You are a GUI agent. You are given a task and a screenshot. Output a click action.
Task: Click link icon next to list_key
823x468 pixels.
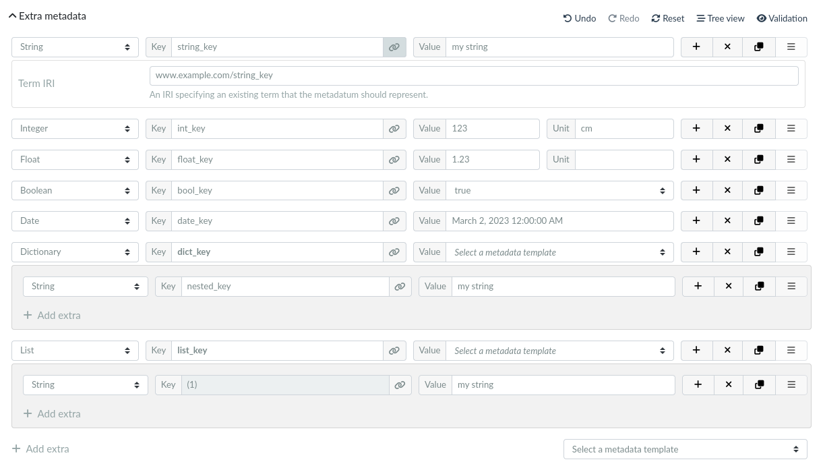[394, 350]
